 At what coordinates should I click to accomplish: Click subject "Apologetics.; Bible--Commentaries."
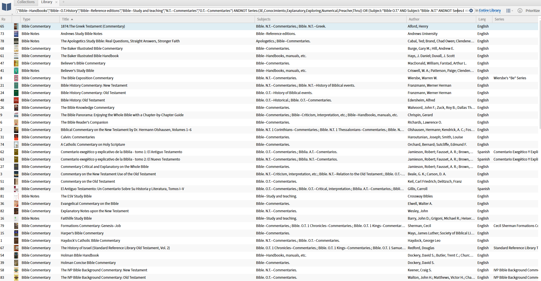click(283, 41)
